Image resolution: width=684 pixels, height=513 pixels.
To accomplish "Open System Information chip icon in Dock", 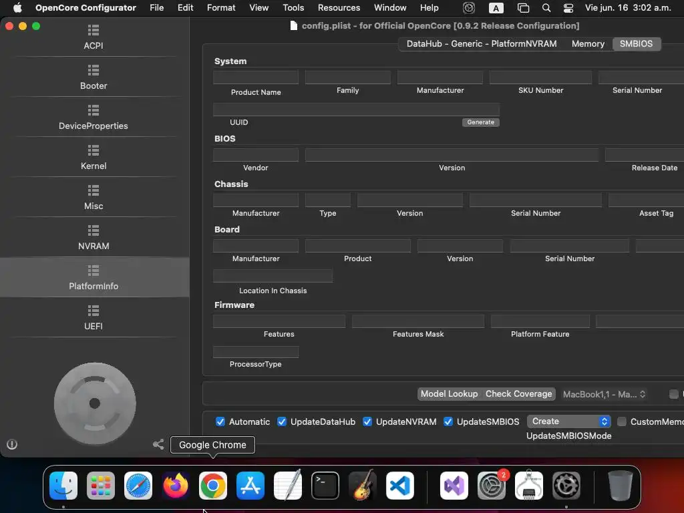I will (529, 486).
